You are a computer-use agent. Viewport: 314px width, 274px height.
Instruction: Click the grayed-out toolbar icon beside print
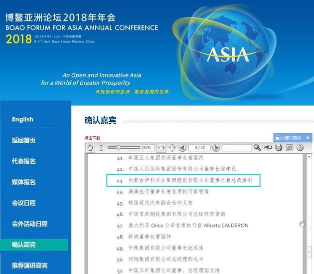[290, 148]
